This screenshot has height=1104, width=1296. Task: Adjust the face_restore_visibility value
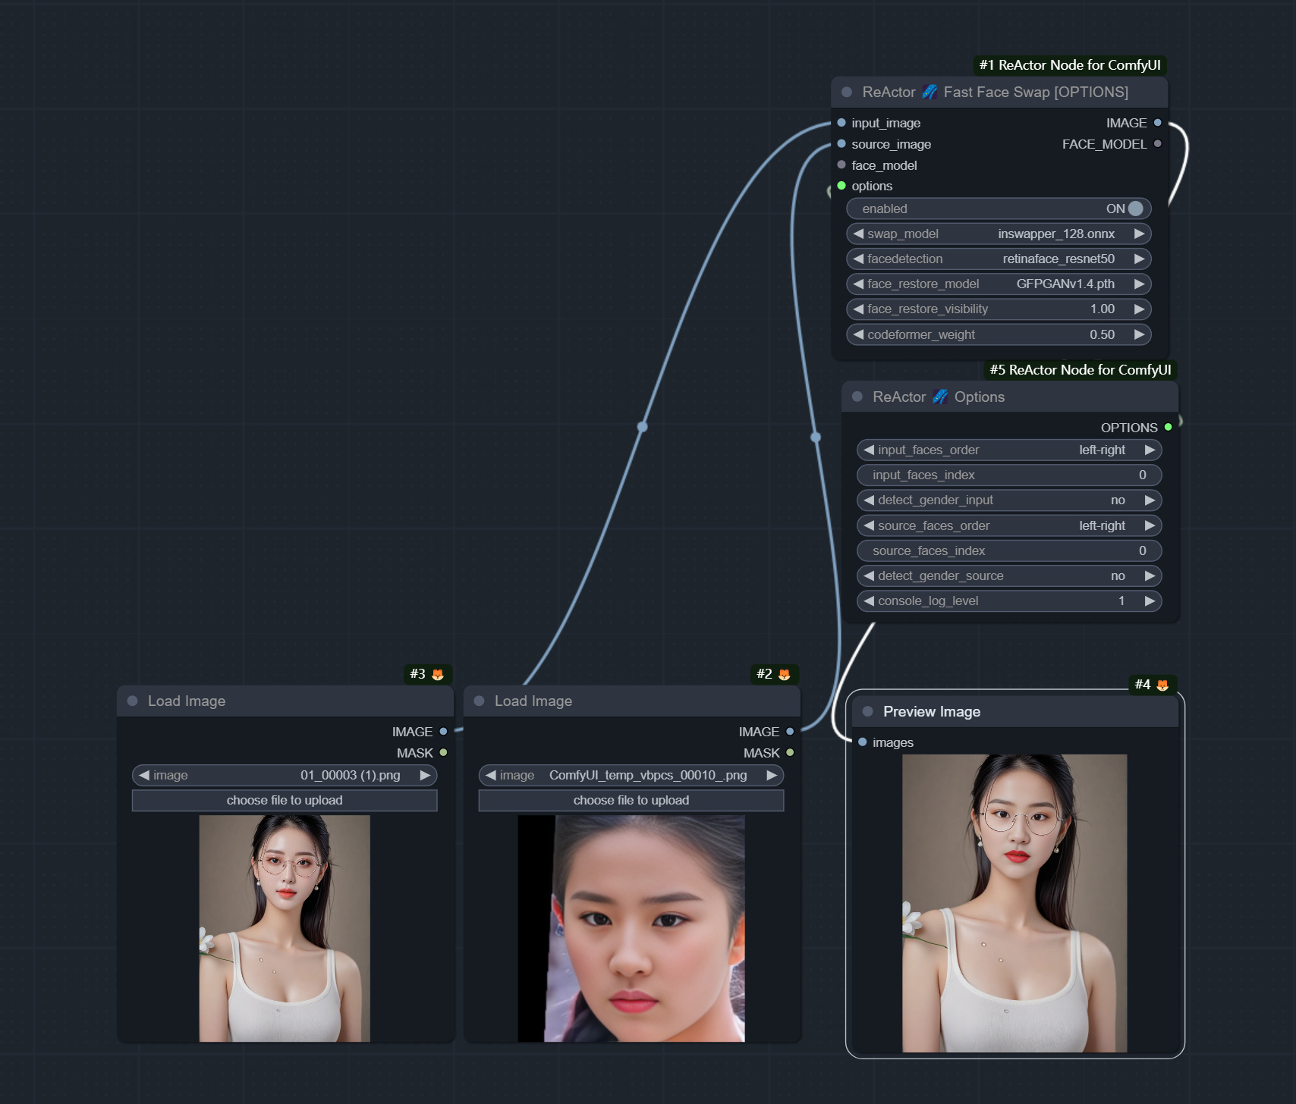tap(999, 309)
